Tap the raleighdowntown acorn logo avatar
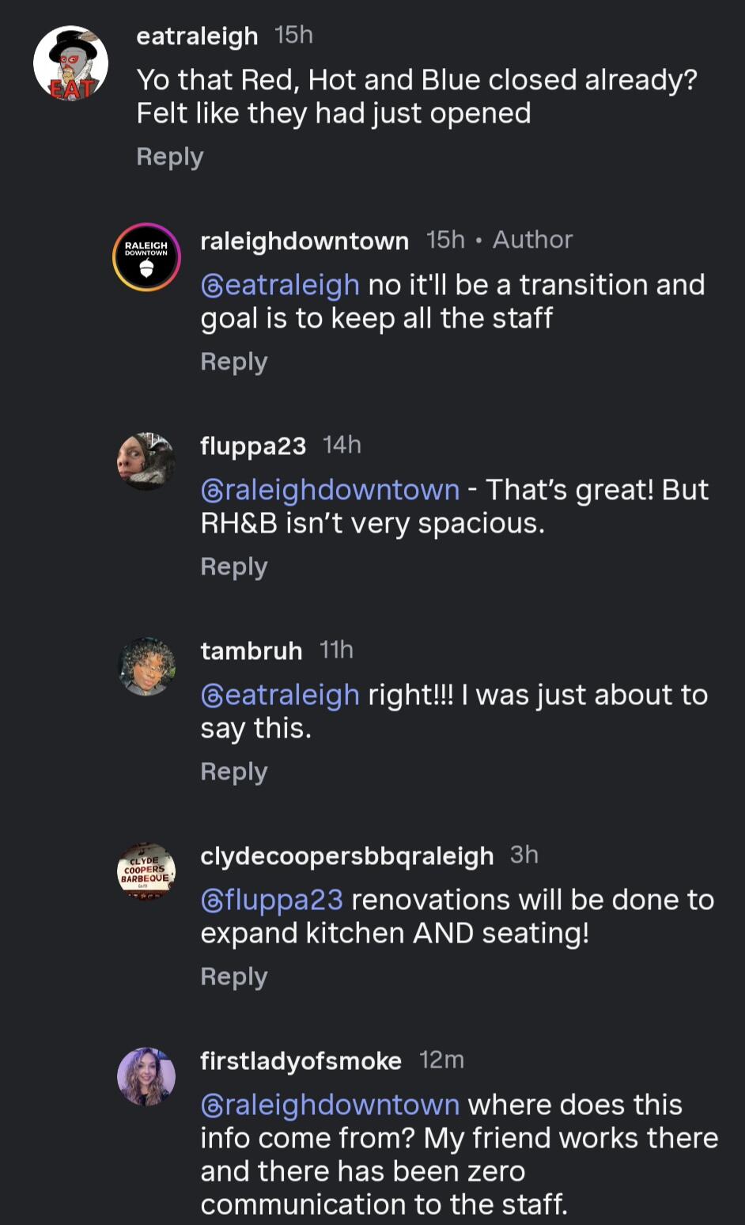Screen dimensions: 745x1225 146,258
